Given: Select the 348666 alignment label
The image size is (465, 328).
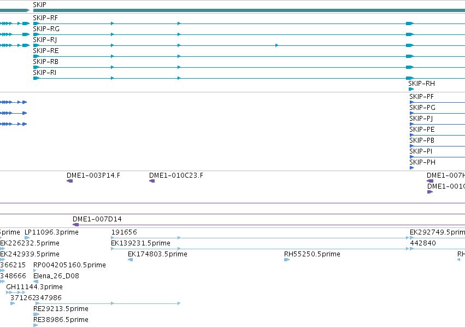Looking at the screenshot, I should pos(13,276).
